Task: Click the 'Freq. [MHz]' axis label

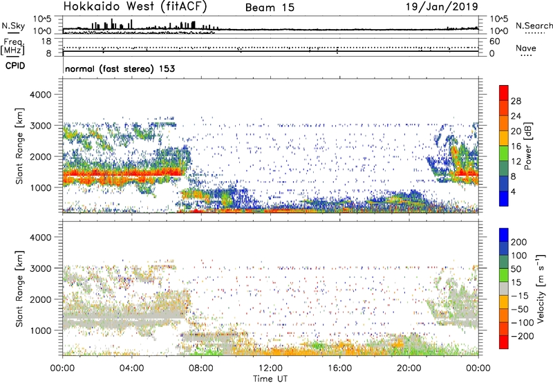Action: tap(13, 46)
